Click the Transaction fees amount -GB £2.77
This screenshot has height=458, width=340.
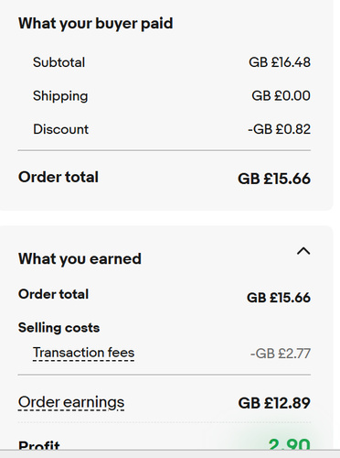tap(281, 354)
